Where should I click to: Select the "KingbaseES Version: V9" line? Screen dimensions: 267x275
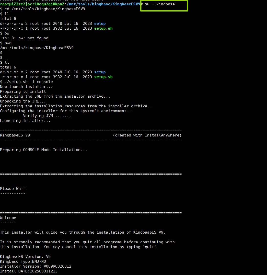[x=25, y=257]
